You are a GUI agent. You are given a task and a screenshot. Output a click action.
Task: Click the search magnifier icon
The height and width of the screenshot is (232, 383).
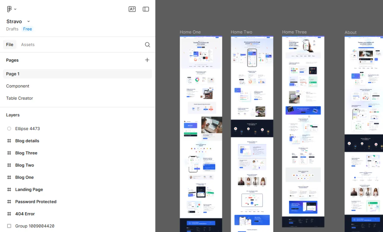148,45
